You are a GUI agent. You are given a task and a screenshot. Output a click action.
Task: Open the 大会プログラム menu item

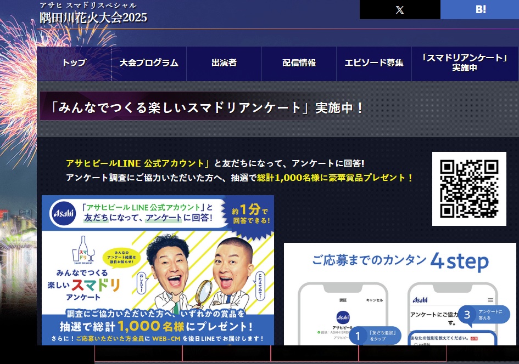tap(149, 63)
